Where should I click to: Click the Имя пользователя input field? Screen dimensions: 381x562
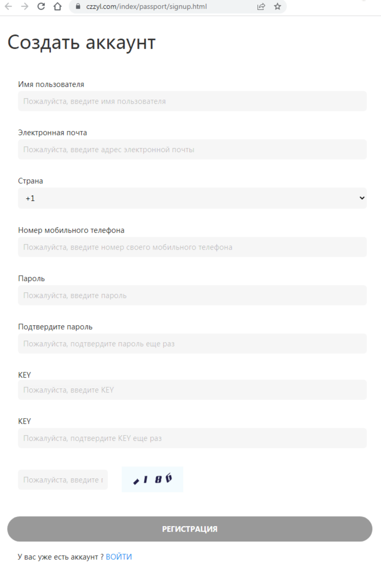coord(192,101)
